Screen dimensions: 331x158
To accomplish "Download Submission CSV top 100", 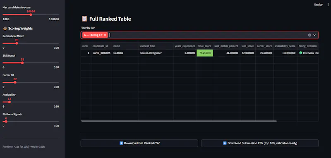I will click(260, 143).
